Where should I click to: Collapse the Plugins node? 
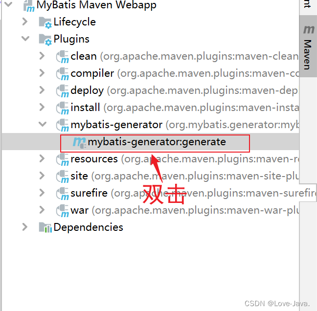click(x=25, y=39)
